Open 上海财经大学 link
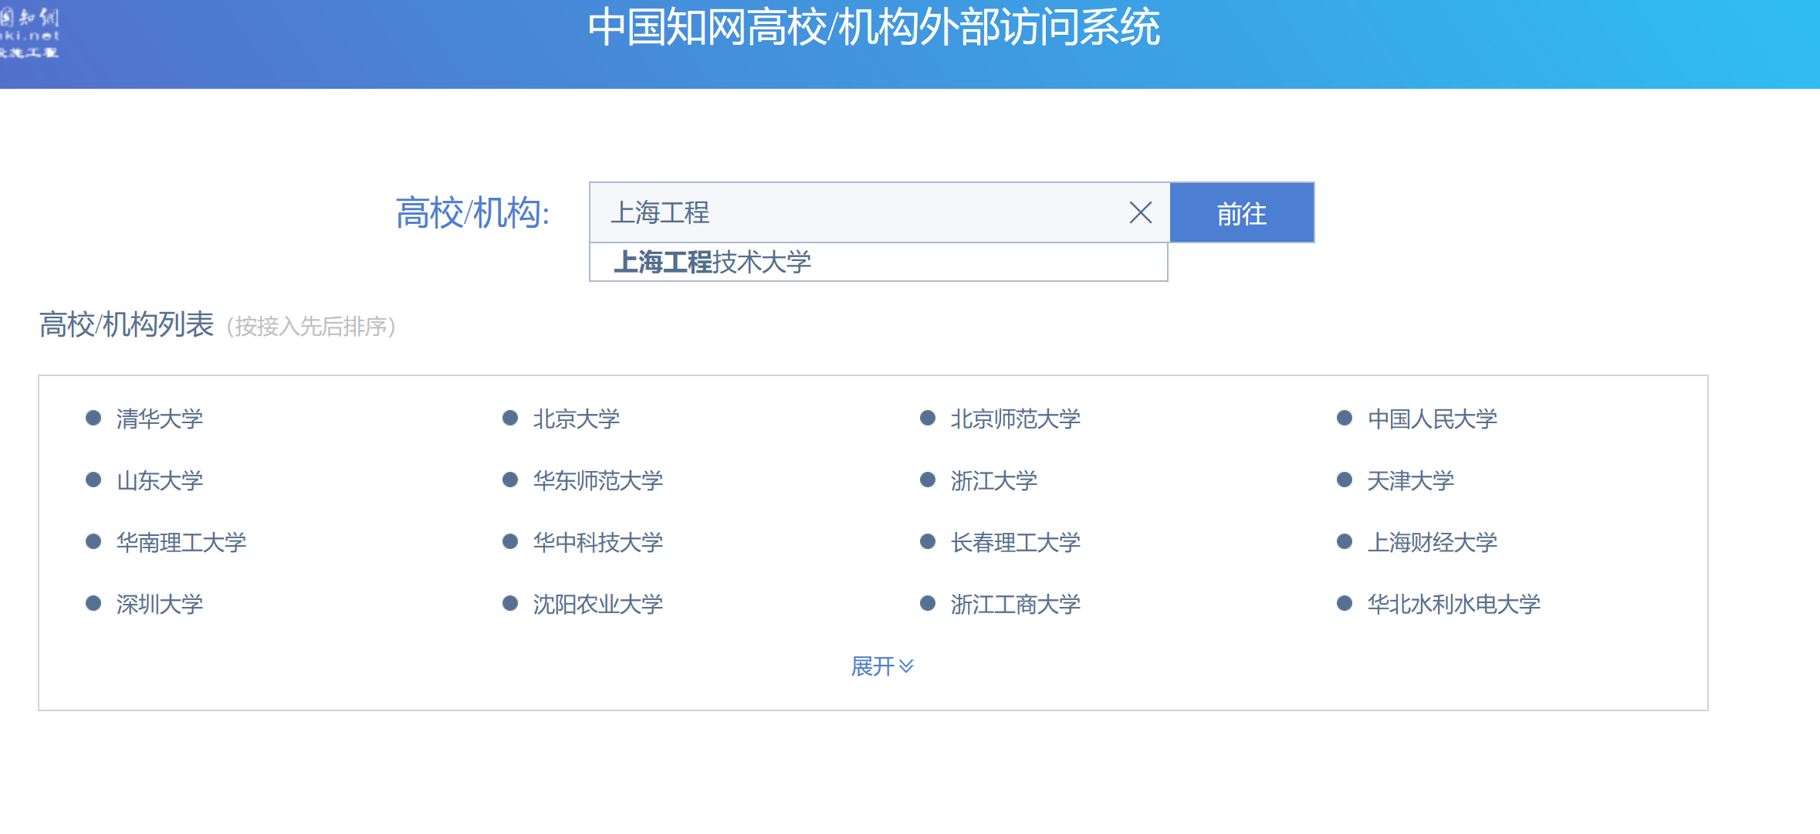The height and width of the screenshot is (834, 1820). [1432, 542]
